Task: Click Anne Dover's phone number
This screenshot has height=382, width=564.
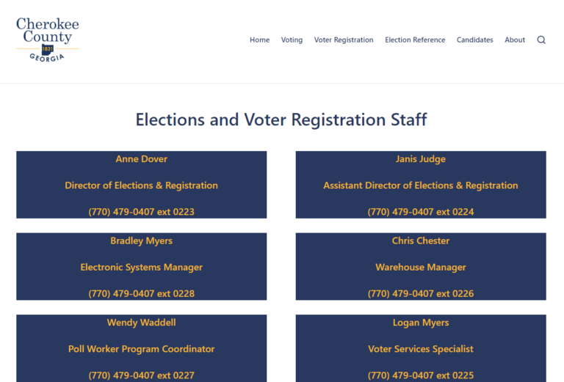Action: point(141,212)
